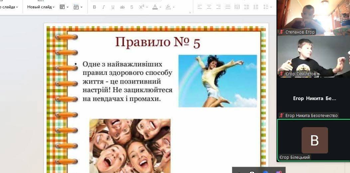Justify the paragraph text
The image size is (350, 173).
[x=228, y=7]
